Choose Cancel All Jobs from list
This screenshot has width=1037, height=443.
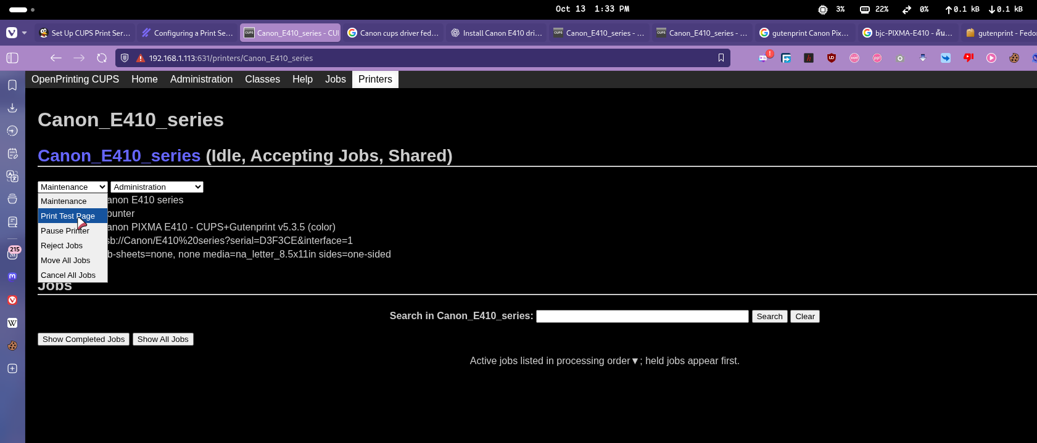[x=68, y=275]
